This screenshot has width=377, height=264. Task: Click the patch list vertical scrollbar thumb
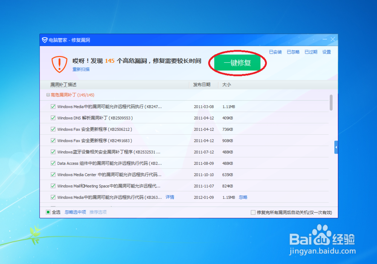(x=331, y=103)
